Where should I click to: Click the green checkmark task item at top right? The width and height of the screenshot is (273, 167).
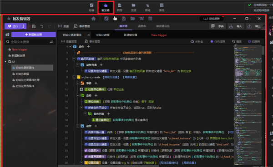coord(250,5)
